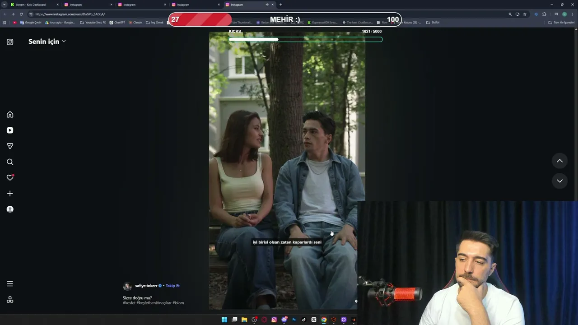This screenshot has width=578, height=325.
Task: Open the Meta apps icon at sidebar bottom
Action: (x=10, y=300)
